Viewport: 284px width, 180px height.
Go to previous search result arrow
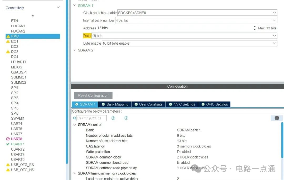113,118
